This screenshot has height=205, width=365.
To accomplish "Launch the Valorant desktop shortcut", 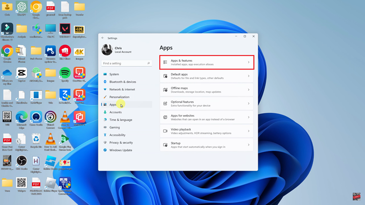I will coord(65,31).
